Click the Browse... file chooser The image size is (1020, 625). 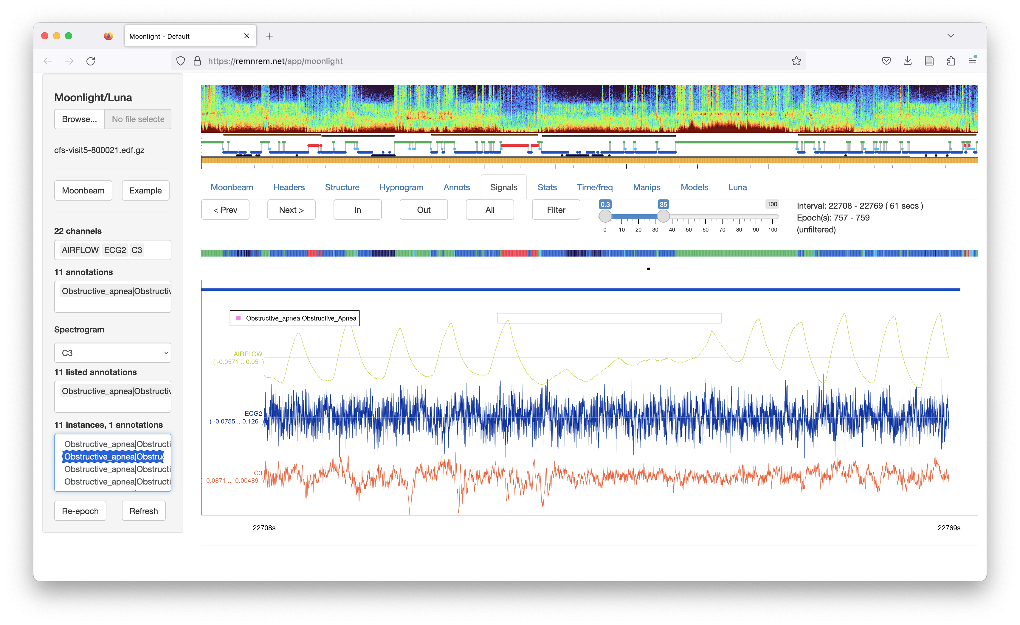[x=80, y=119]
